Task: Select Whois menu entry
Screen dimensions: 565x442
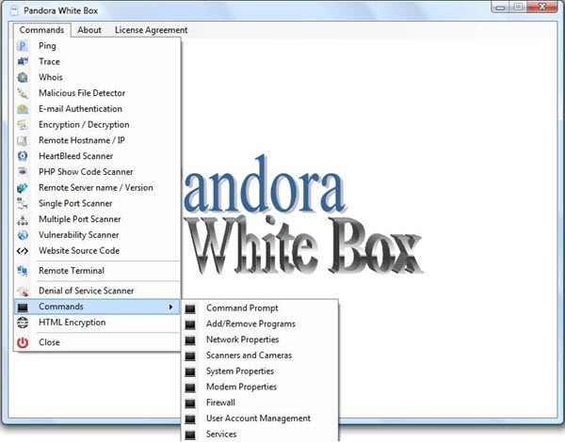Action: pos(97,77)
